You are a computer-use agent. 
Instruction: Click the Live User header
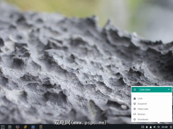coord(152,89)
